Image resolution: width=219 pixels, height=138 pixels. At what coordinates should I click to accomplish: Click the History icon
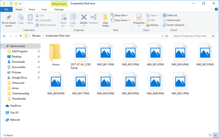click(148, 25)
